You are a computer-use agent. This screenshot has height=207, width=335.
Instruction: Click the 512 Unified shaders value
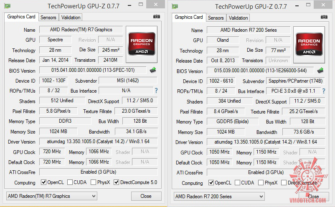[62, 101]
